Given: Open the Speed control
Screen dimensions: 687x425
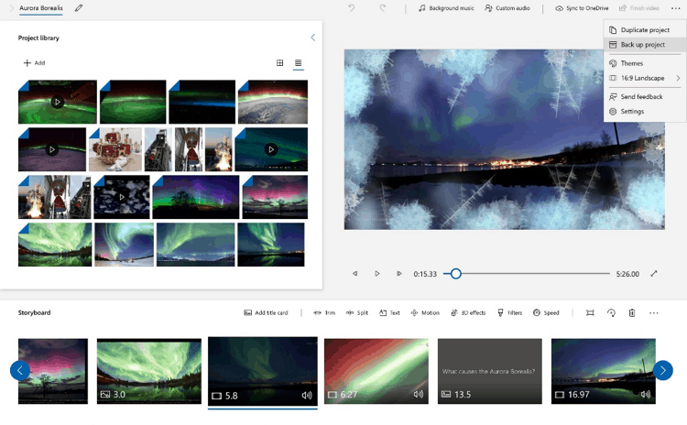Looking at the screenshot, I should [x=546, y=313].
